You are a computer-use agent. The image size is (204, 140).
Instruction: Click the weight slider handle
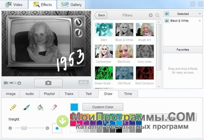24,128
